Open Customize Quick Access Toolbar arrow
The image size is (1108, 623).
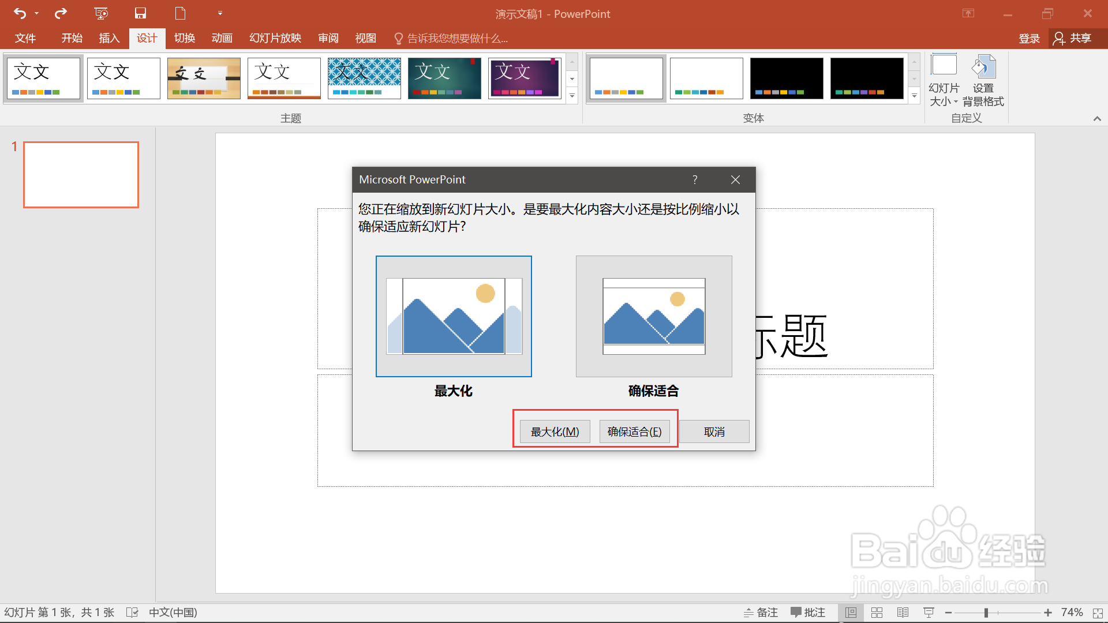(220, 13)
